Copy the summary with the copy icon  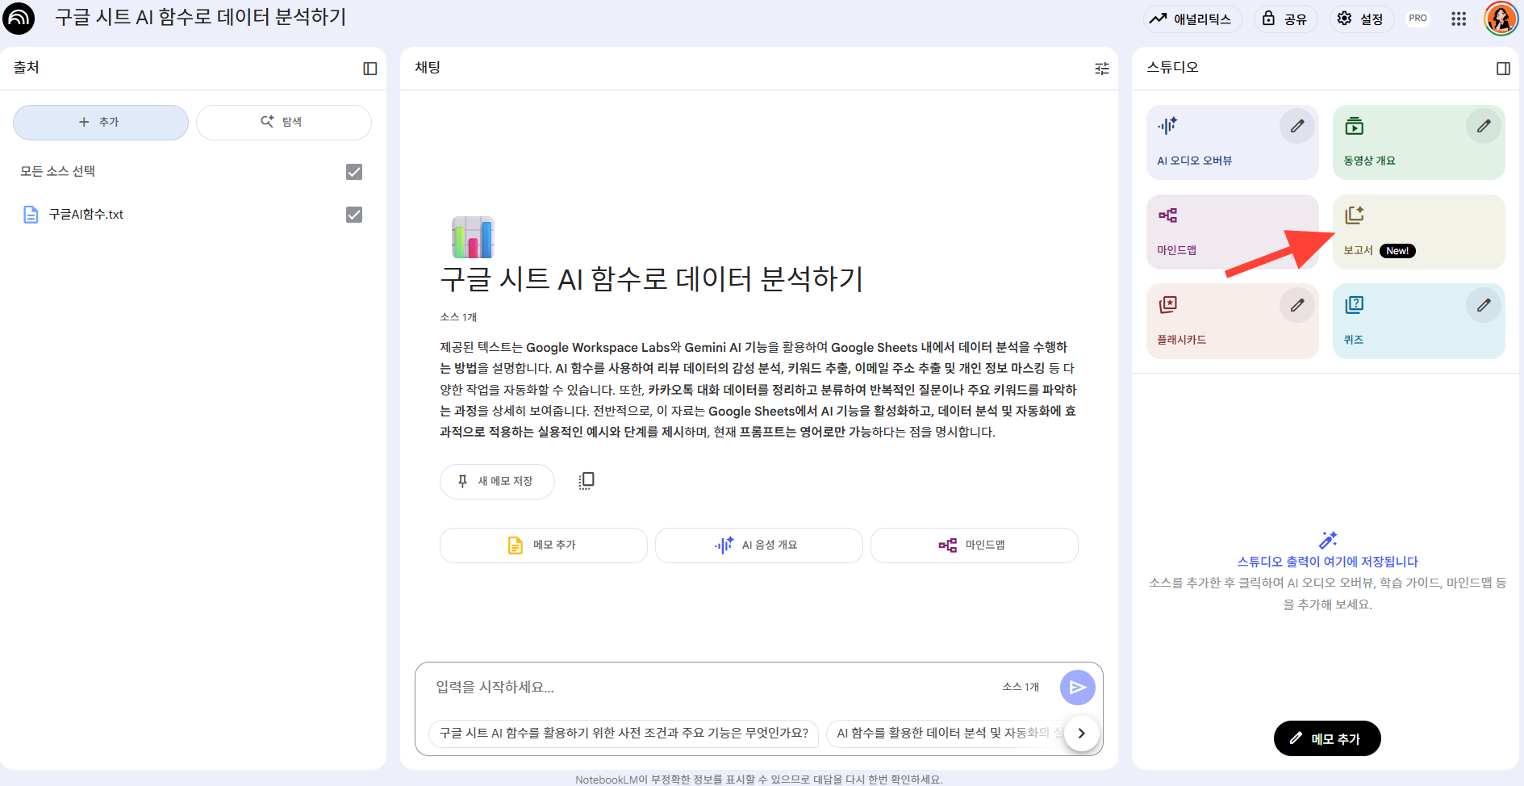587,481
